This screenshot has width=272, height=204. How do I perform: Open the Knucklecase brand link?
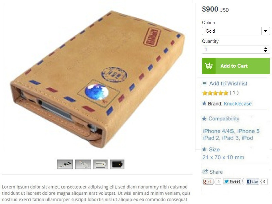[x=237, y=104]
